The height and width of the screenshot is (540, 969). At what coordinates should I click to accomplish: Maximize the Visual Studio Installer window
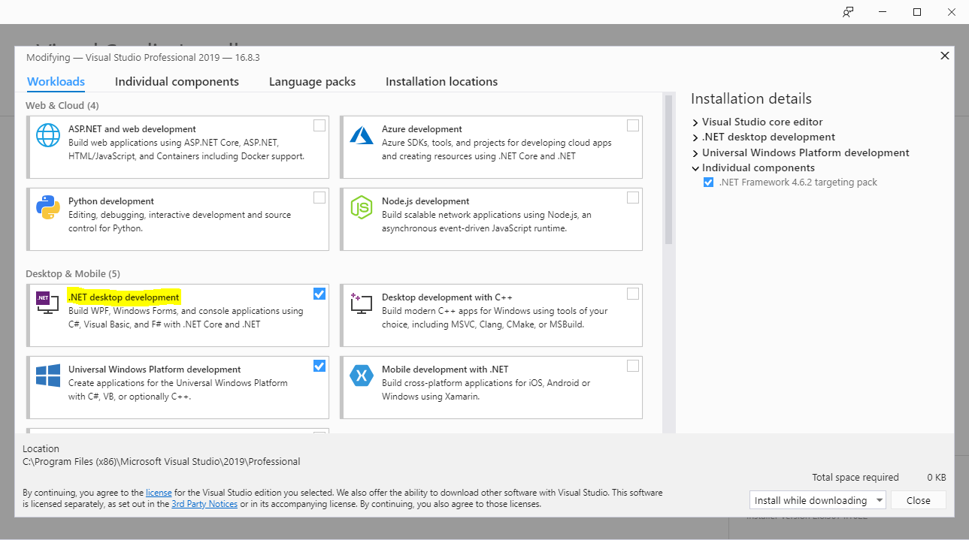[917, 12]
